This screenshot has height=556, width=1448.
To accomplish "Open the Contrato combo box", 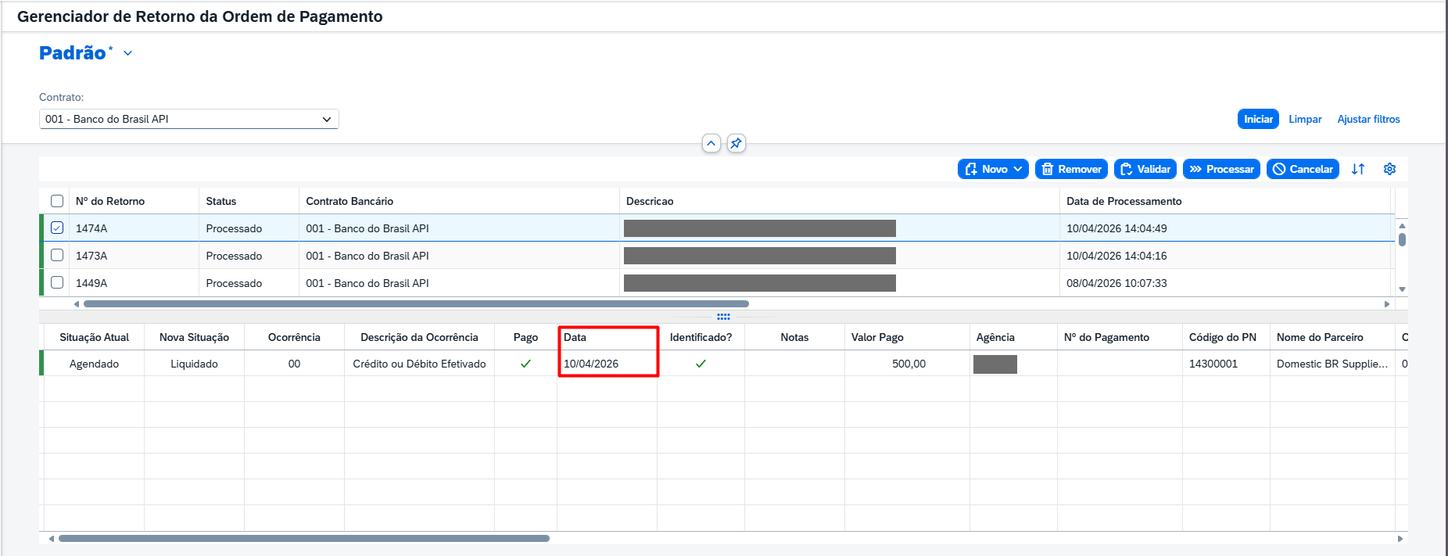I will point(188,119).
